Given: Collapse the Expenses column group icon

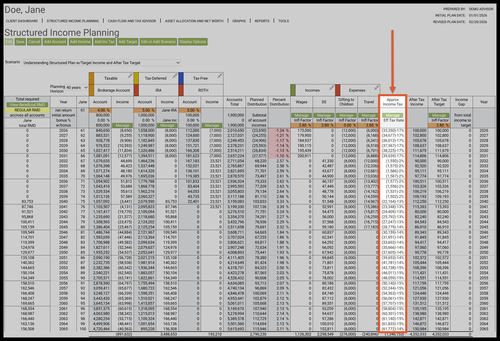Looking at the screenshot, I should (x=376, y=87).
